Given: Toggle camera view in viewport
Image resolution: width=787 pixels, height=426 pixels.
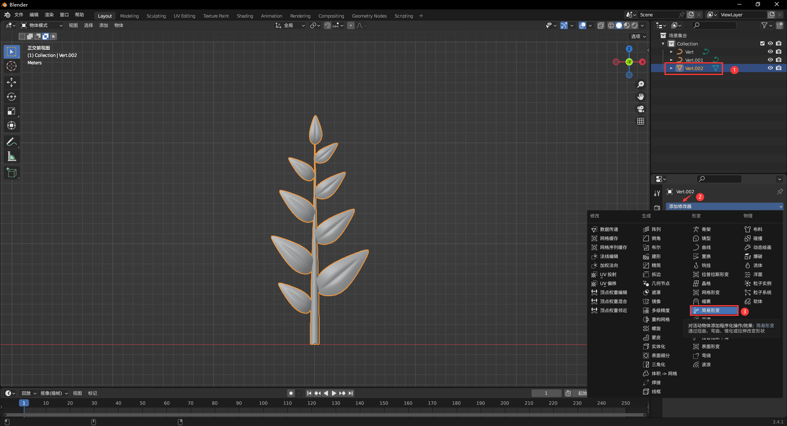Looking at the screenshot, I should 641,109.
